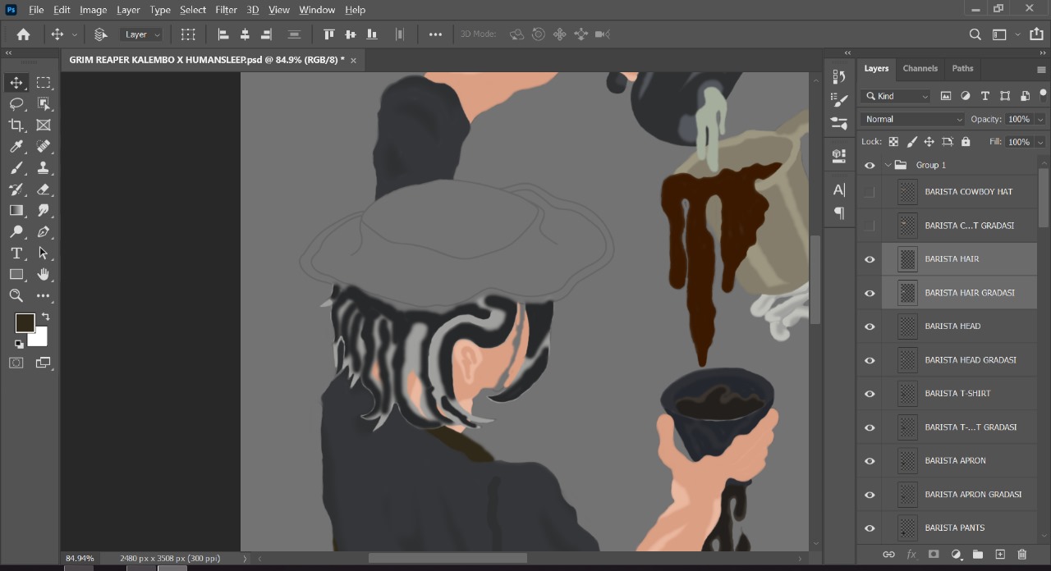
Task: Select the Smudge tool
Action: (x=44, y=211)
